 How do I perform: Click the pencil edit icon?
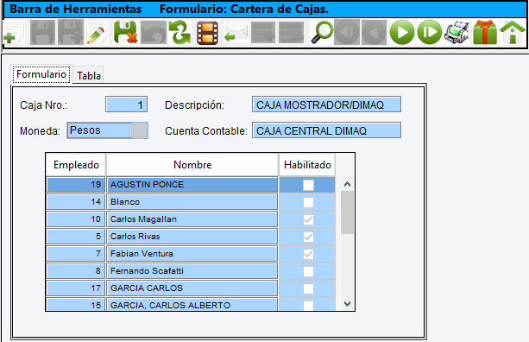pyautogui.click(x=98, y=33)
